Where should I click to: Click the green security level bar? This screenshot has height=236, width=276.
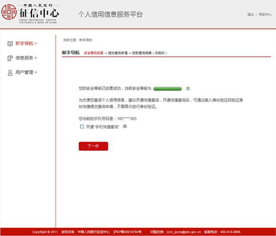(168, 89)
